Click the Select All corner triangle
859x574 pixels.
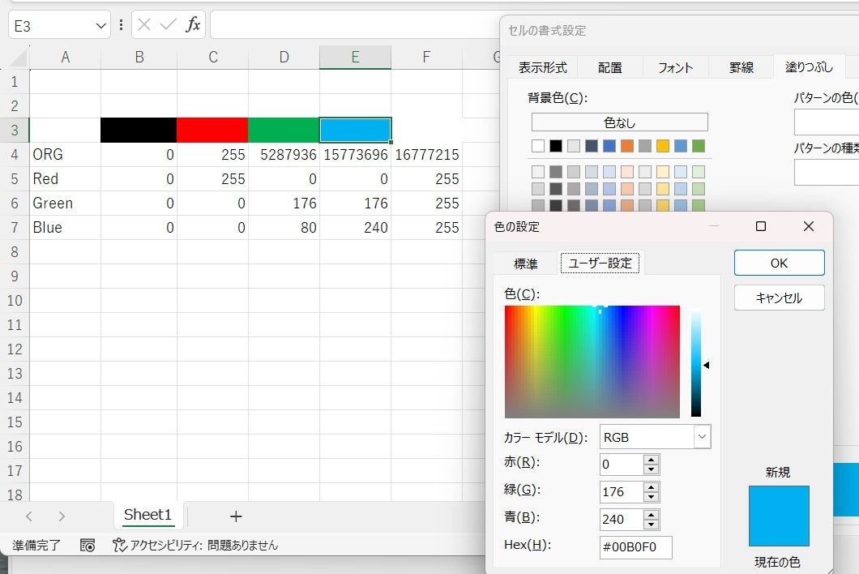tap(19, 58)
